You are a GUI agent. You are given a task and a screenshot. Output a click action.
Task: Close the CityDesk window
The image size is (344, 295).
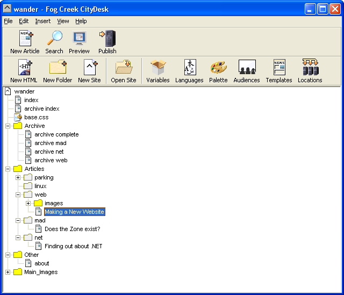[x=335, y=9]
